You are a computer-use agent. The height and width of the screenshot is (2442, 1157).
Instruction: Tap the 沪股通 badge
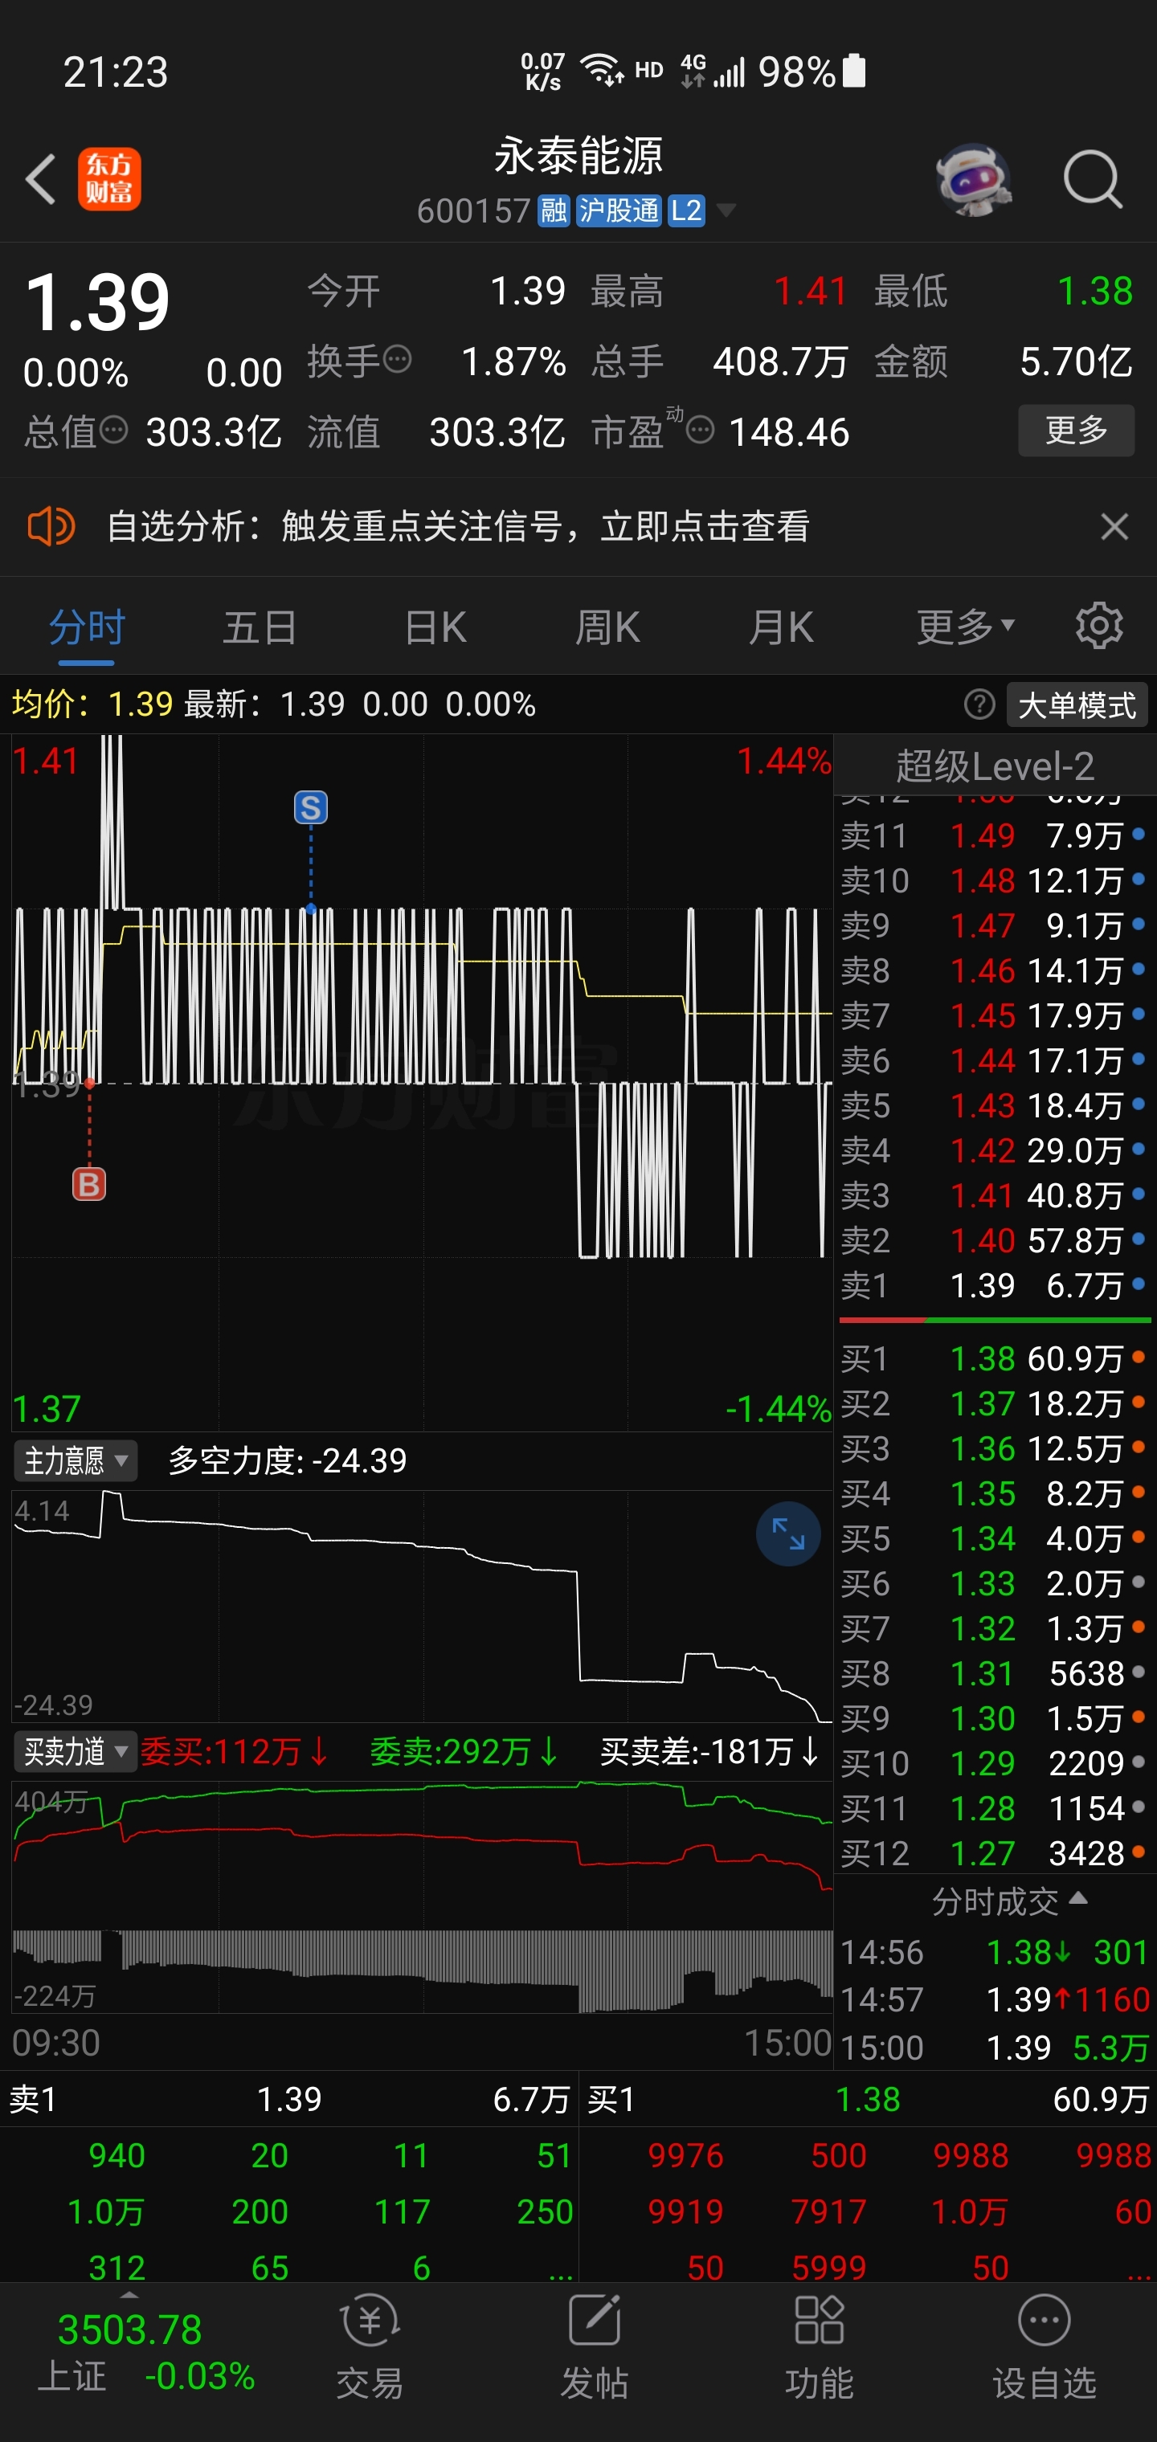(619, 210)
